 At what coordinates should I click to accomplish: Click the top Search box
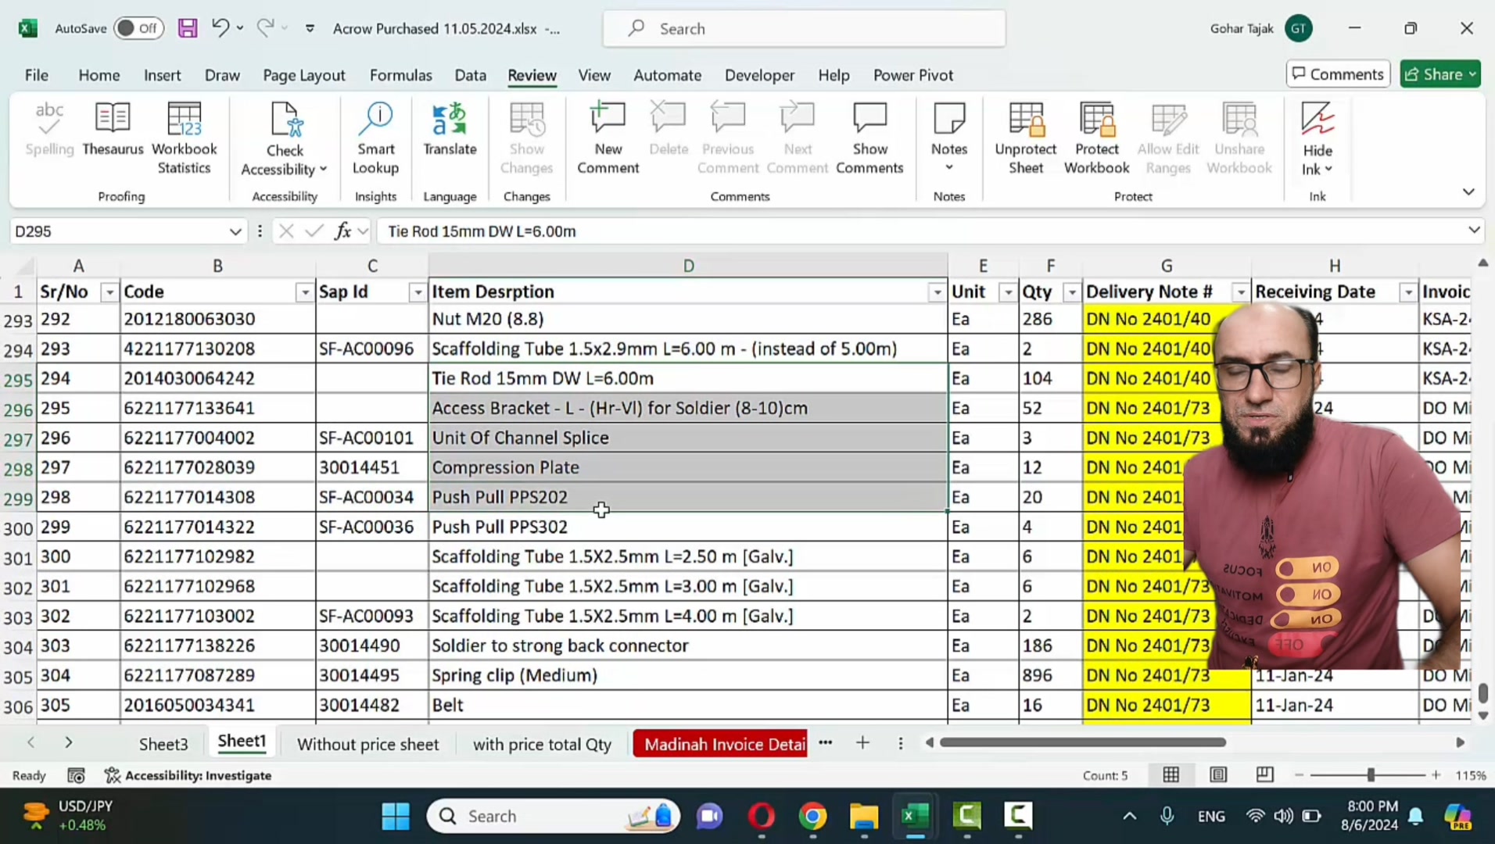[x=804, y=29]
